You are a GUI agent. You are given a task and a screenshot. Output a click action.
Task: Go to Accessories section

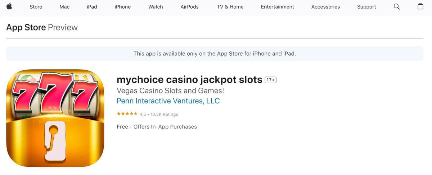click(x=326, y=7)
